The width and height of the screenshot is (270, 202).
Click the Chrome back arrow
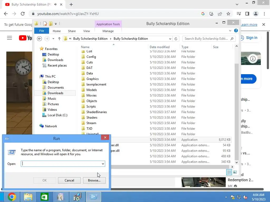tap(6, 14)
